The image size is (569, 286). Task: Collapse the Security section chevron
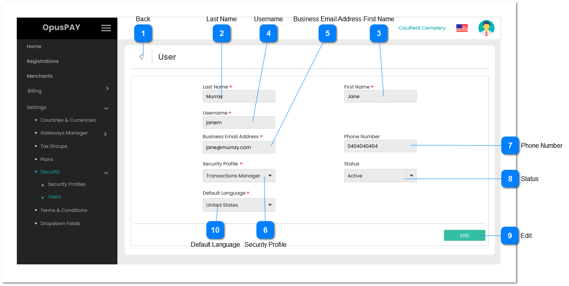click(106, 173)
